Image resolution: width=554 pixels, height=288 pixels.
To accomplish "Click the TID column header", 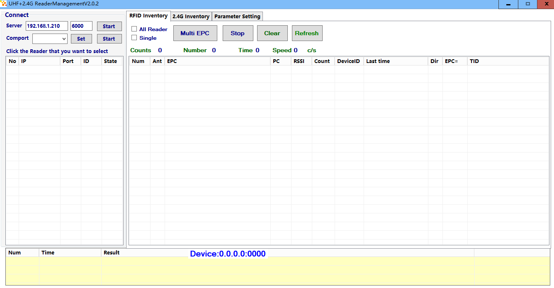I will [x=508, y=61].
